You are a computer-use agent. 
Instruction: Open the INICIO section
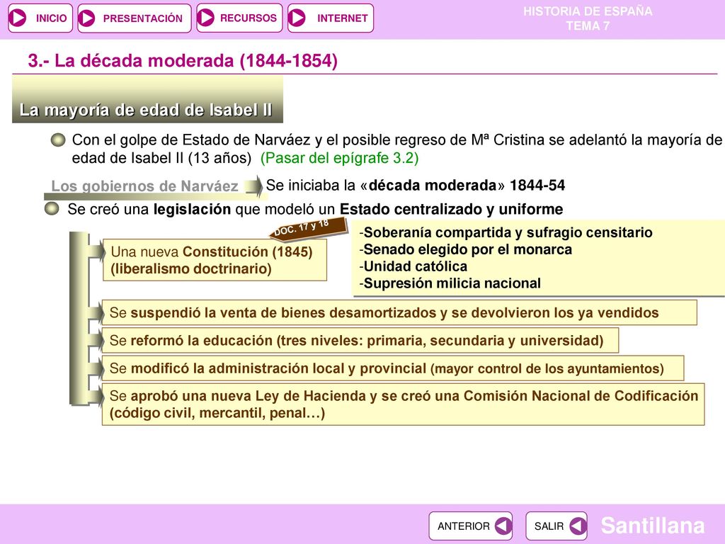click(40, 18)
